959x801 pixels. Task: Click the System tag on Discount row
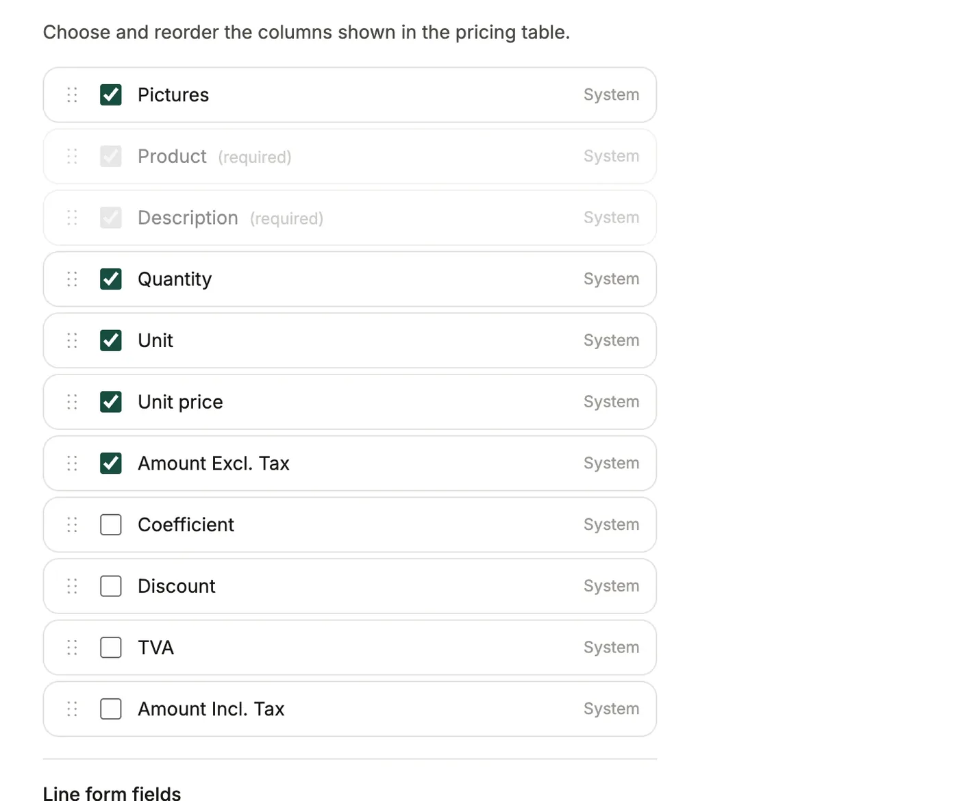point(611,586)
